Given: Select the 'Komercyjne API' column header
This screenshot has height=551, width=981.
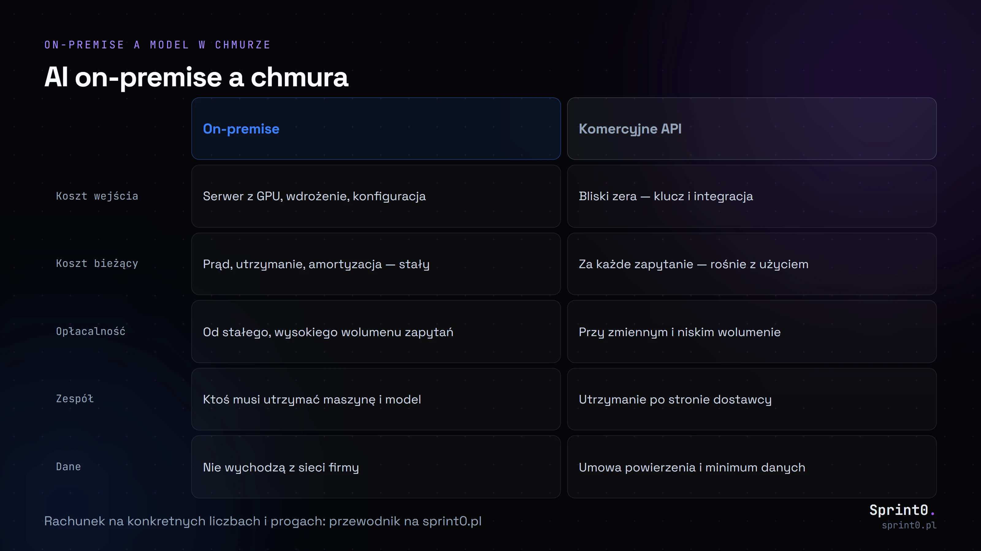Looking at the screenshot, I should click(752, 129).
